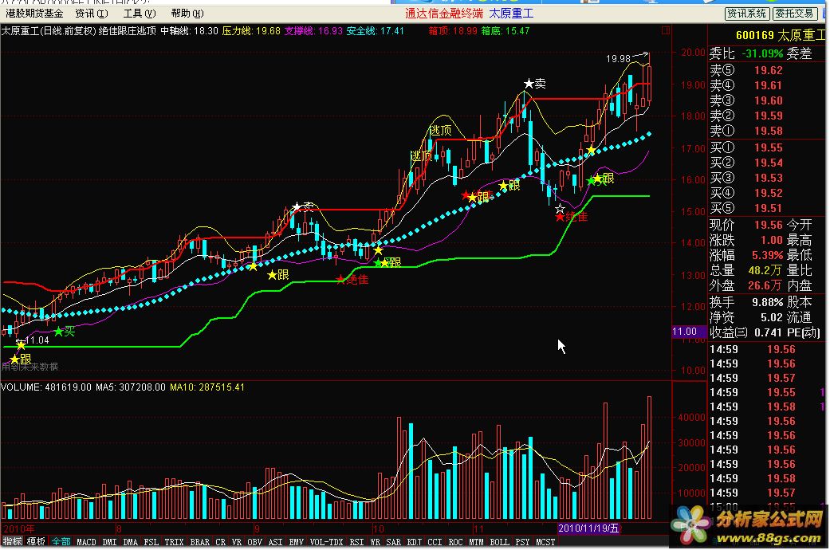Switch to the ROC indicator
The height and width of the screenshot is (550, 830).
[x=456, y=542]
